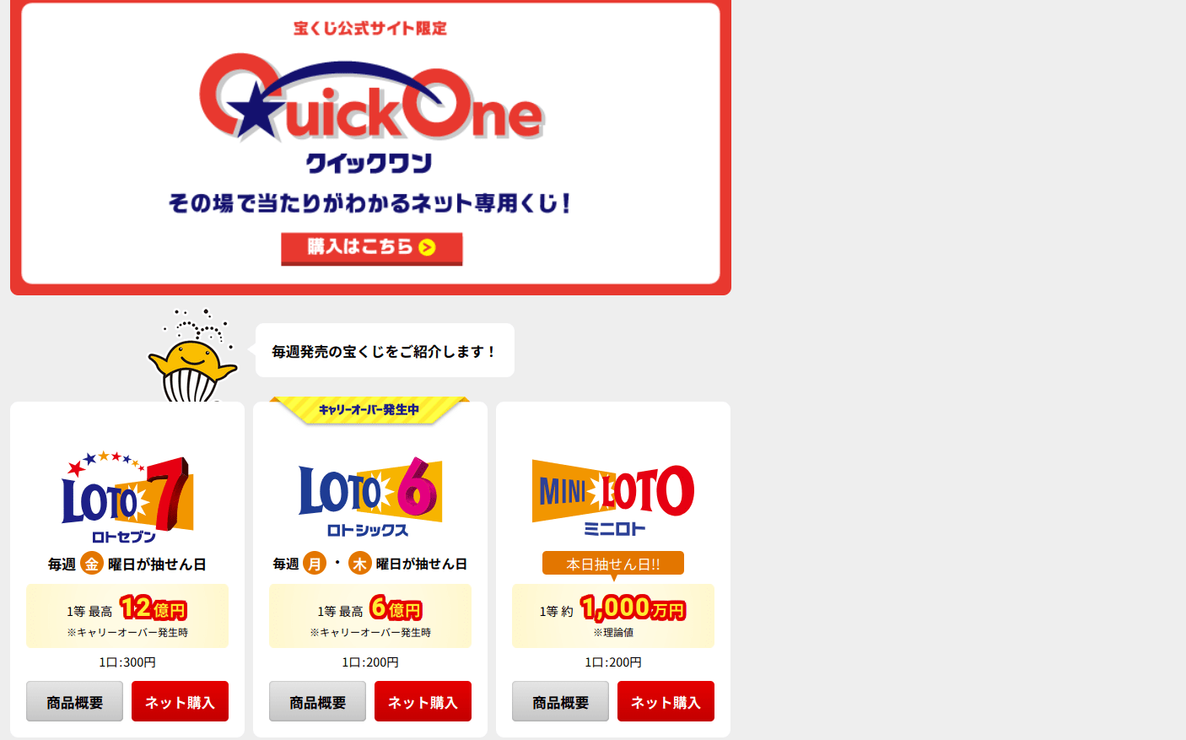Select ネット購入 for Loto 7
The height and width of the screenshot is (740, 1186).
coord(180,701)
